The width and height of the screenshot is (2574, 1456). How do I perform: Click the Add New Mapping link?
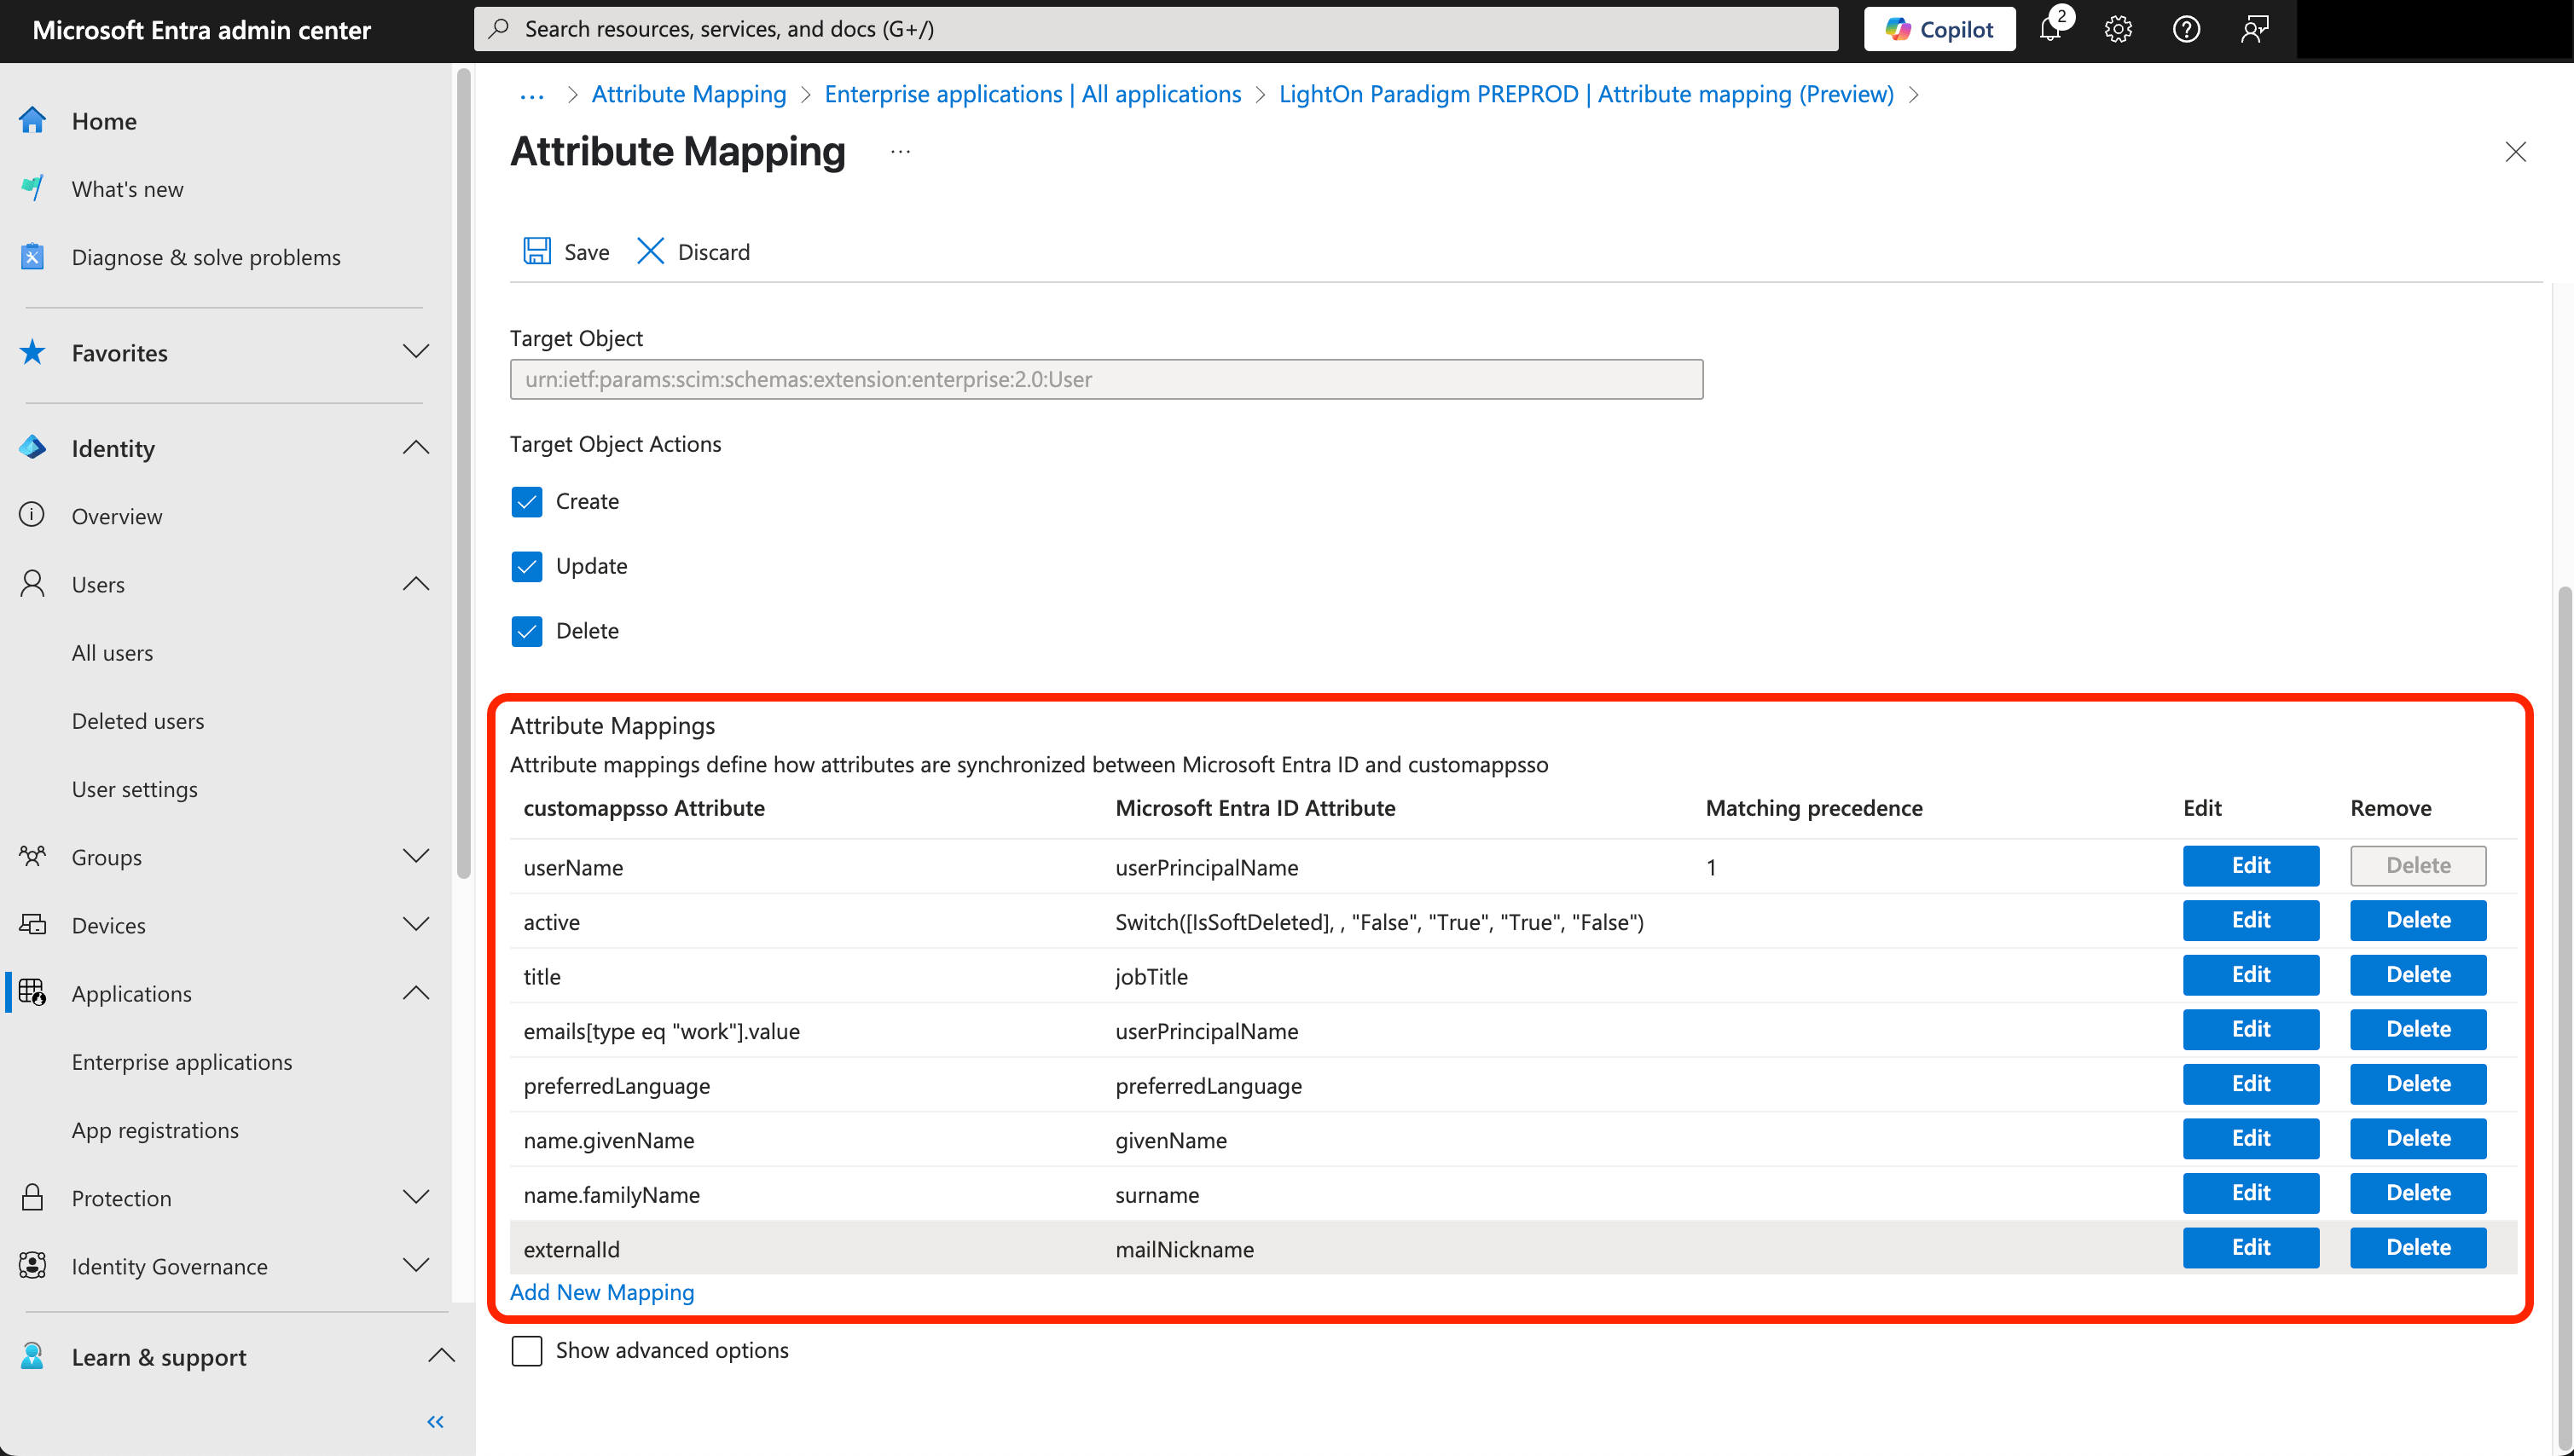tap(601, 1292)
